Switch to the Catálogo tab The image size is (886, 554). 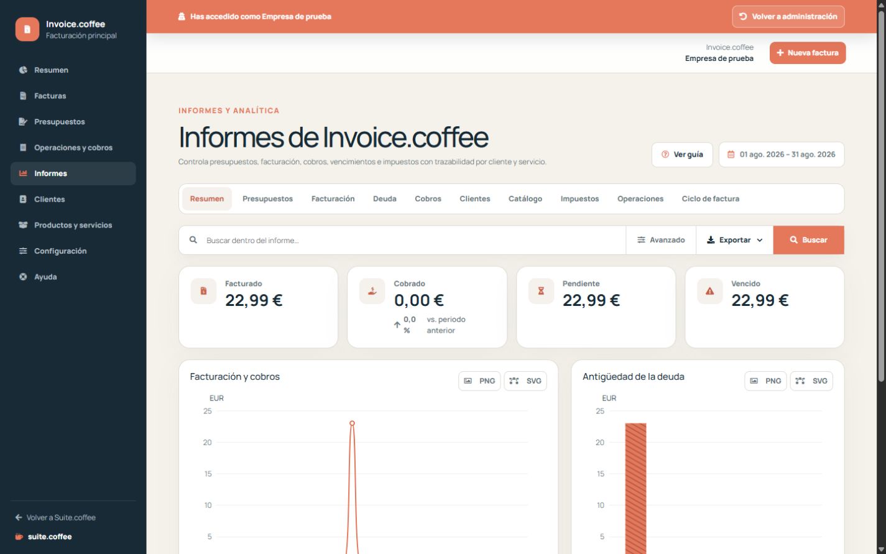[525, 199]
